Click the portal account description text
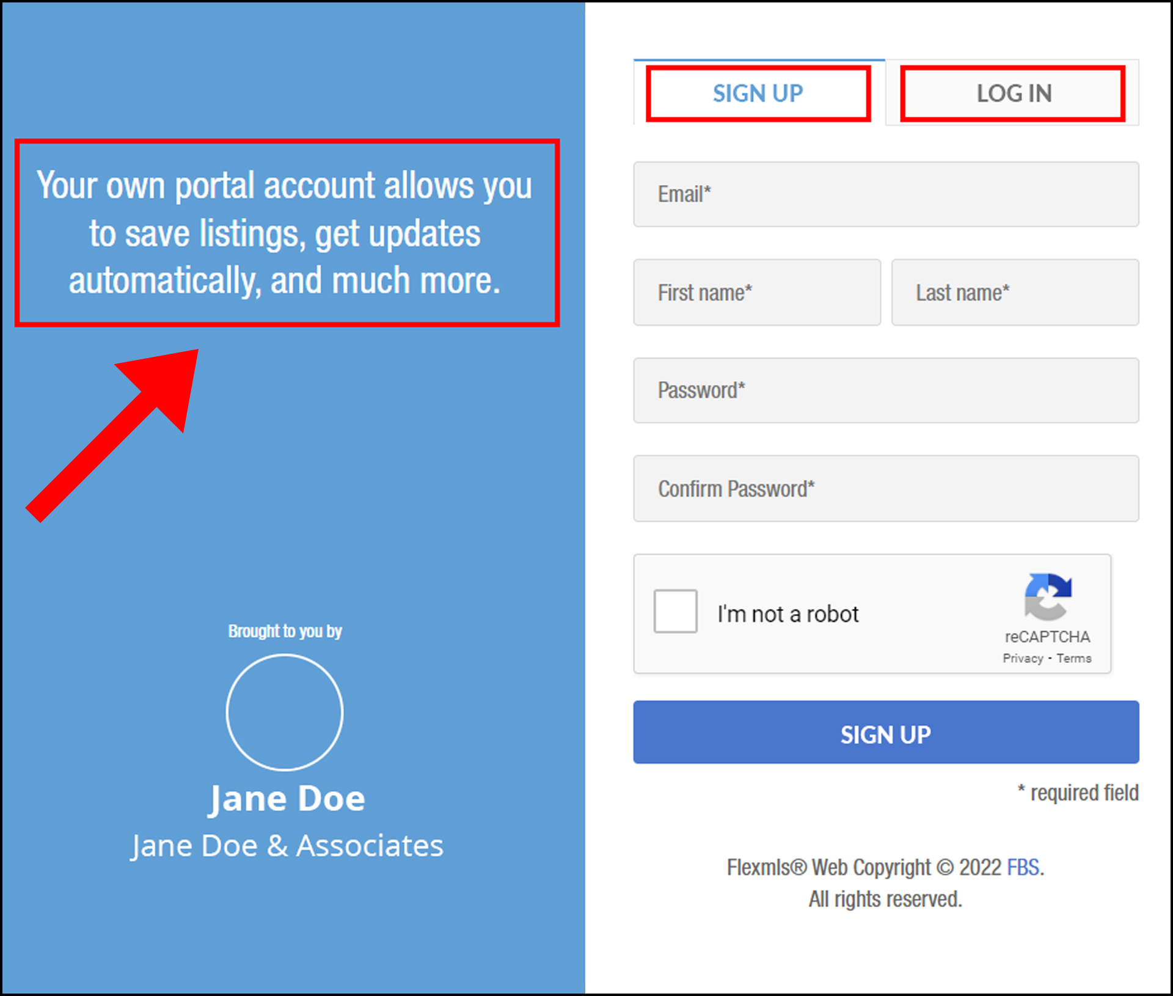 pos(285,233)
